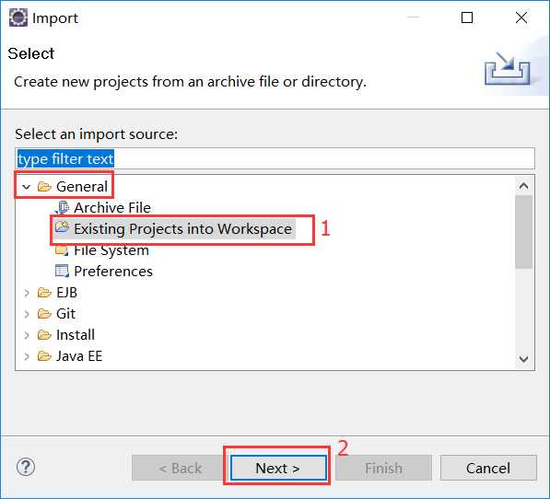The image size is (550, 499).
Task: Expand the Git folder arrow
Action: coord(27,314)
